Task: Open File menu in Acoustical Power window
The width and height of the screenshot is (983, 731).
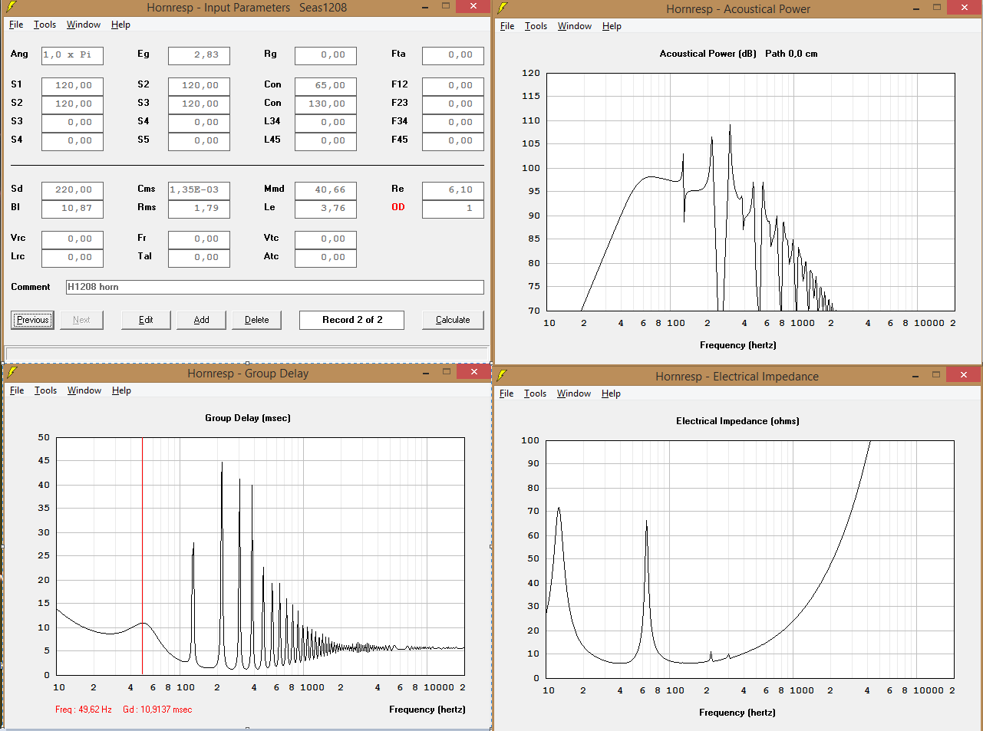Action: point(507,26)
